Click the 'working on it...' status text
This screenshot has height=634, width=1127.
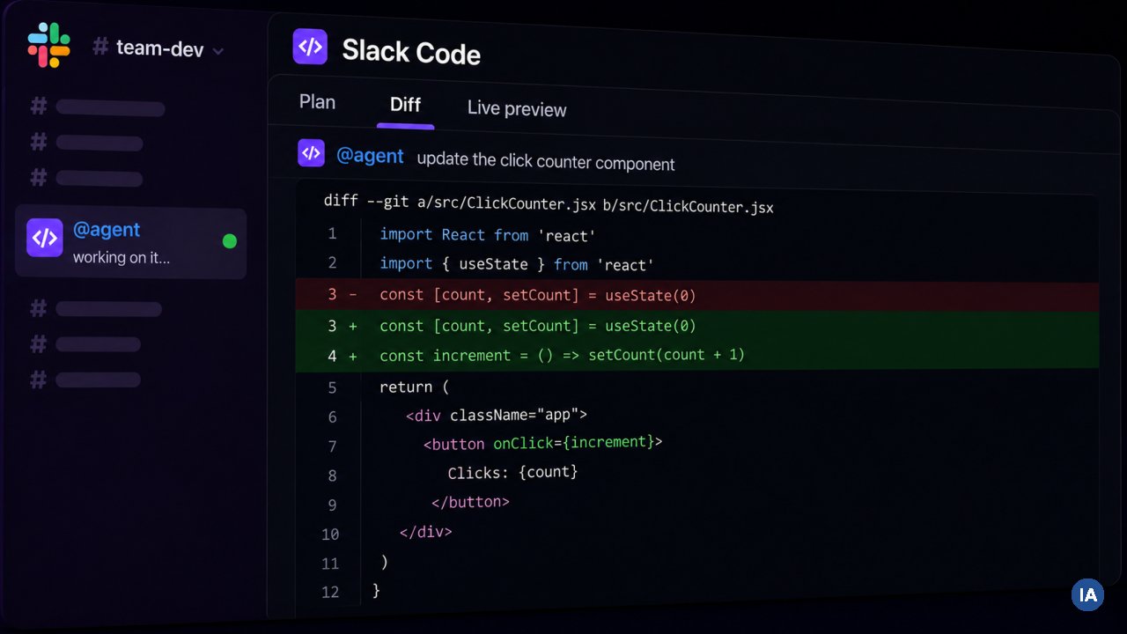coord(122,258)
